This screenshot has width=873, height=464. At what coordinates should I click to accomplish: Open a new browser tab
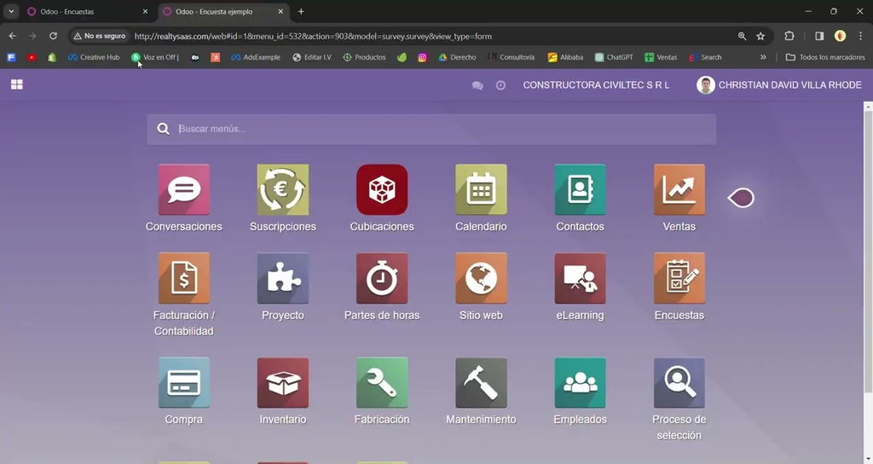[x=301, y=12]
